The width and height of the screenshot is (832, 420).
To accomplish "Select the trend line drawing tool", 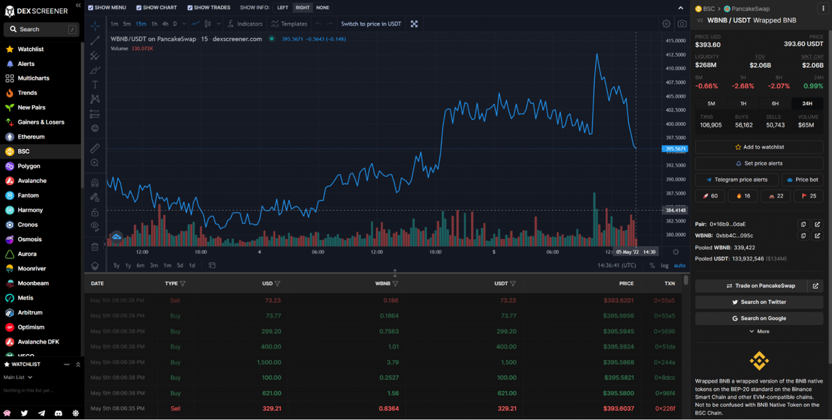I will click(x=95, y=41).
